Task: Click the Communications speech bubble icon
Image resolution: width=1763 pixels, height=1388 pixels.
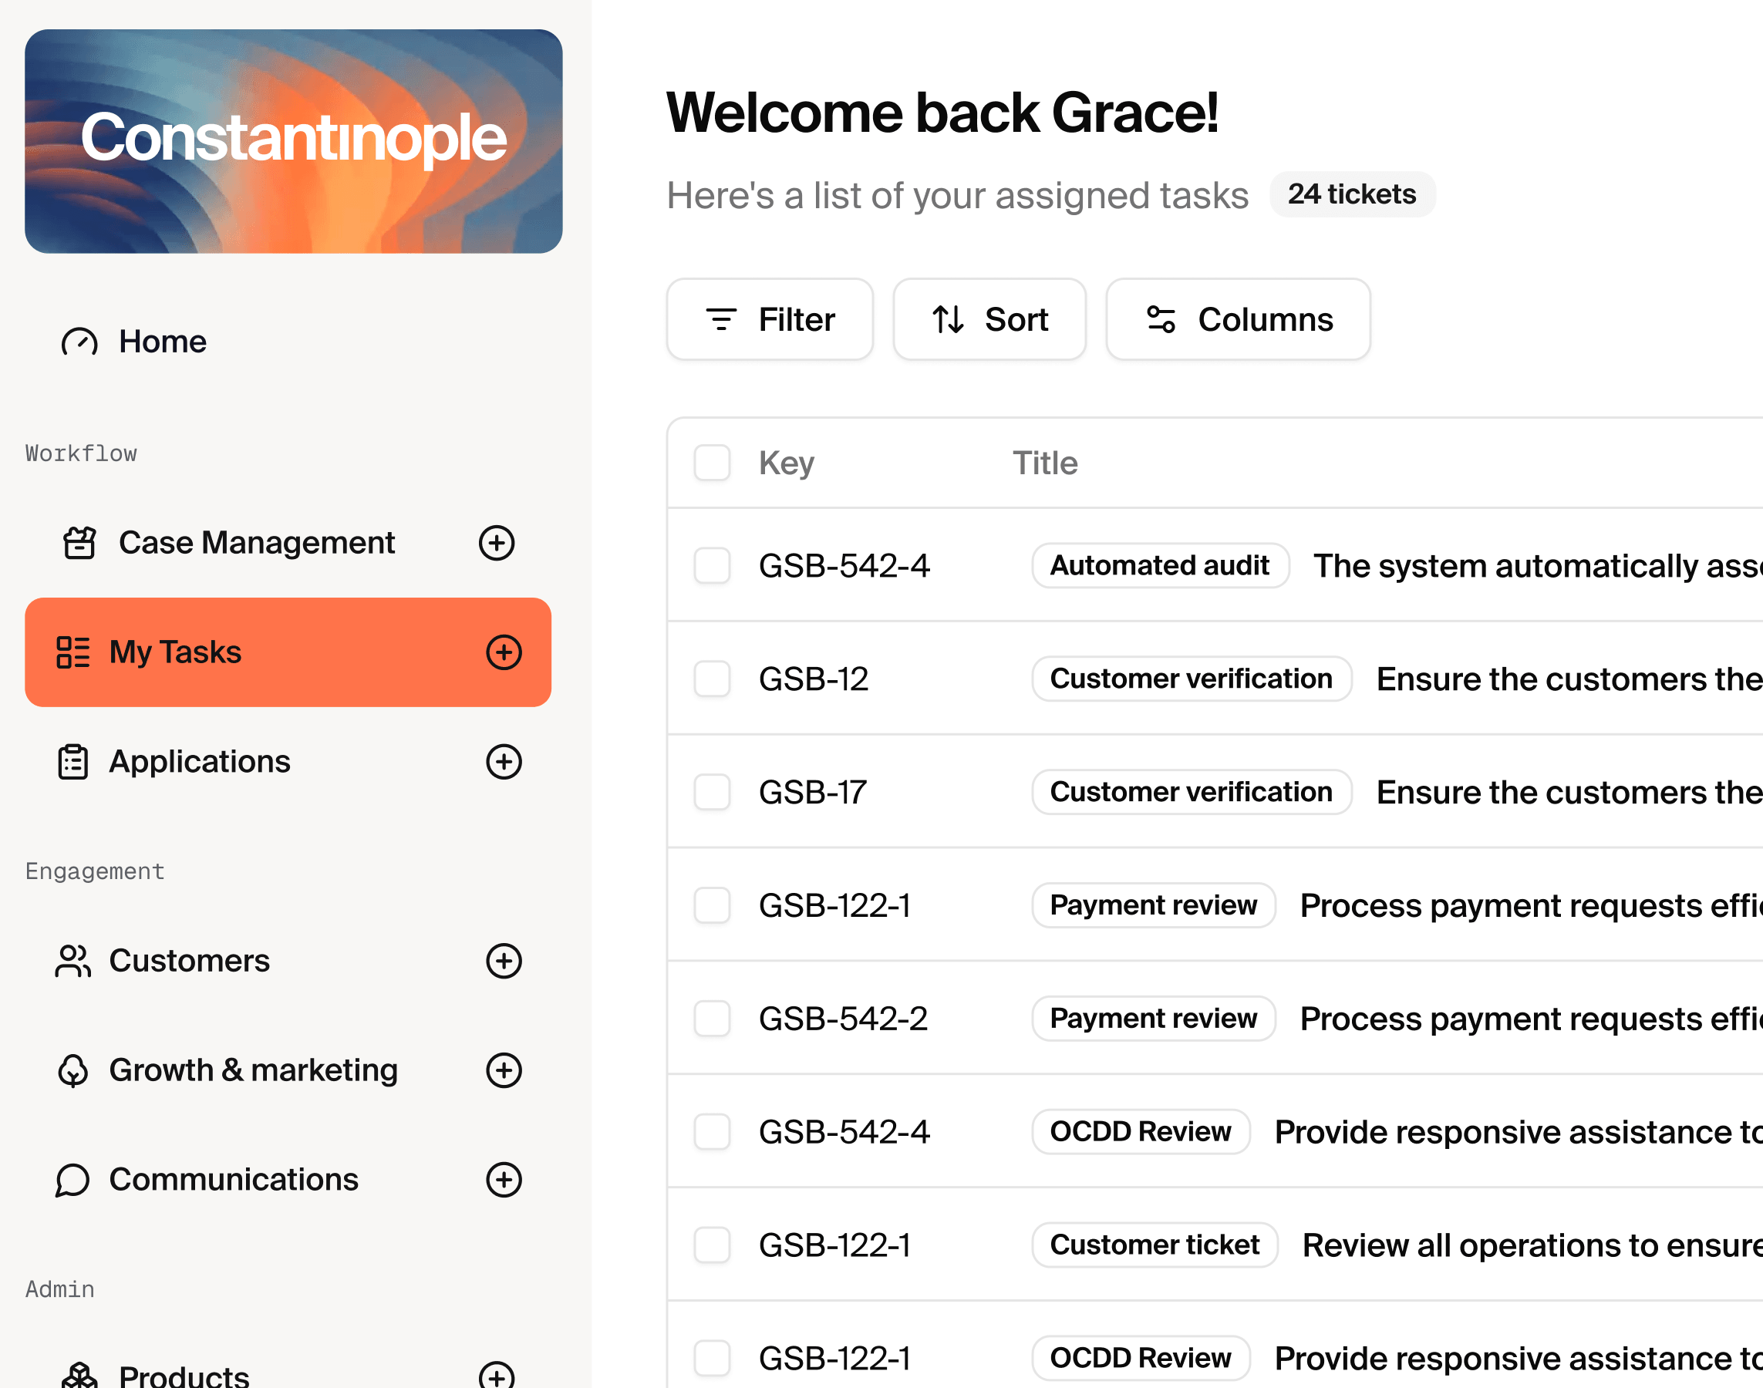Action: [73, 1180]
